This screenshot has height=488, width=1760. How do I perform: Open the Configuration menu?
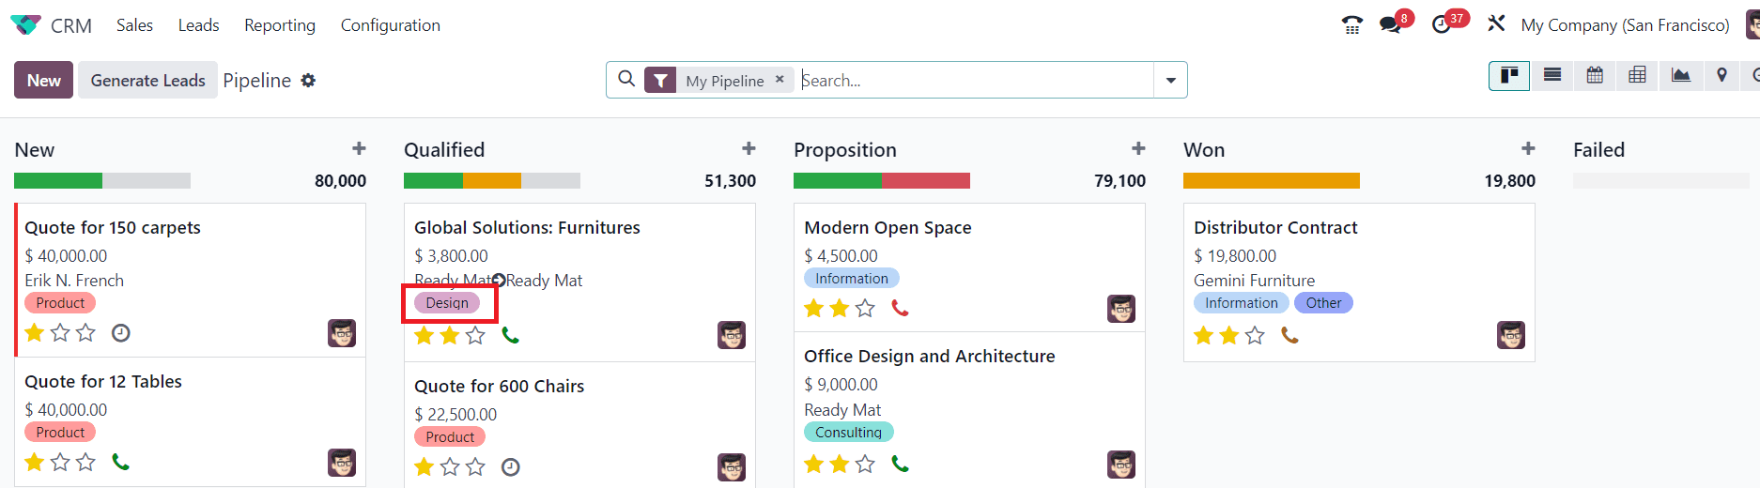390,25
